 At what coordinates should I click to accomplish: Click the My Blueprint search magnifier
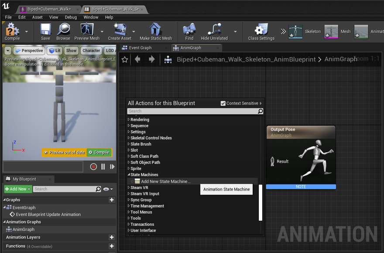point(98,189)
